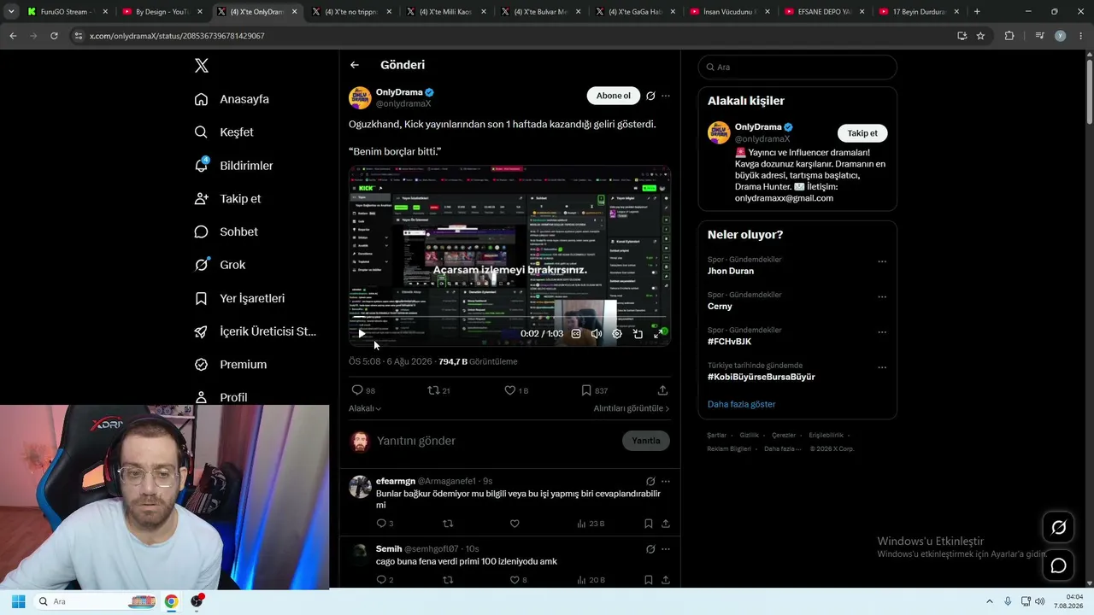
Task: Expand Daha fazla footer menu
Action: [783, 448]
